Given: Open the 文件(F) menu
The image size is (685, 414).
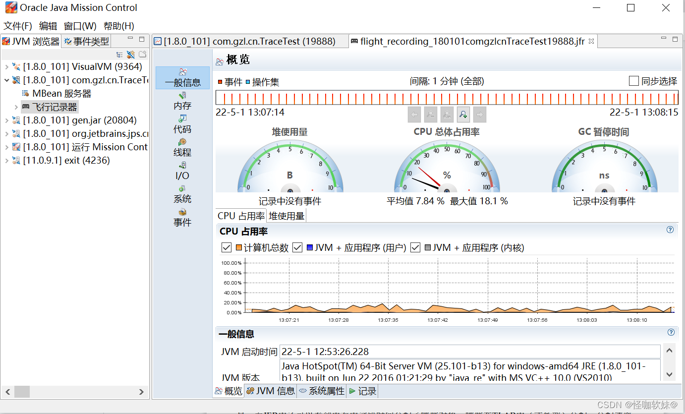Looking at the screenshot, I should (18, 26).
